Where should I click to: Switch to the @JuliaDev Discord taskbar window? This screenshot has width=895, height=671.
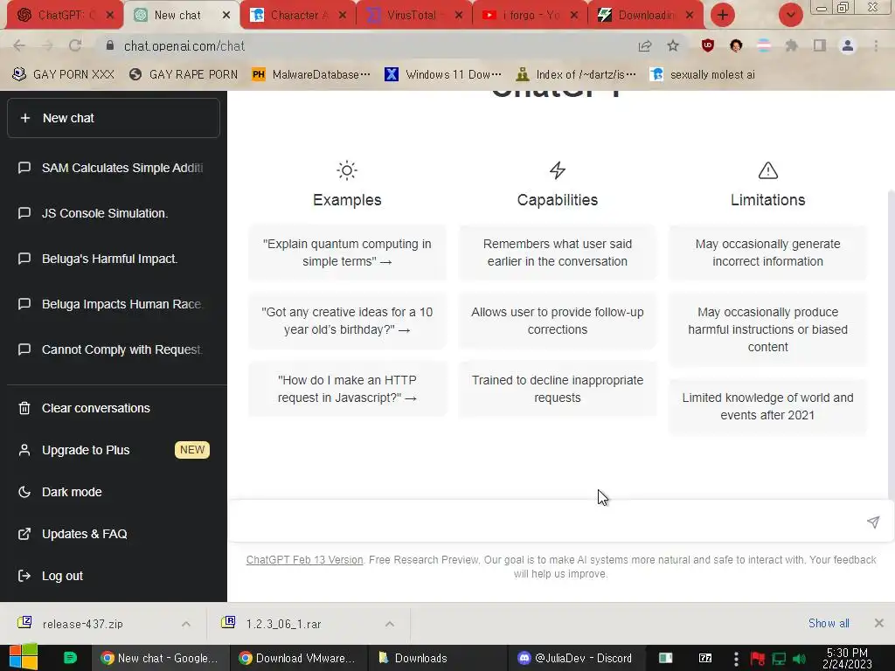(575, 658)
